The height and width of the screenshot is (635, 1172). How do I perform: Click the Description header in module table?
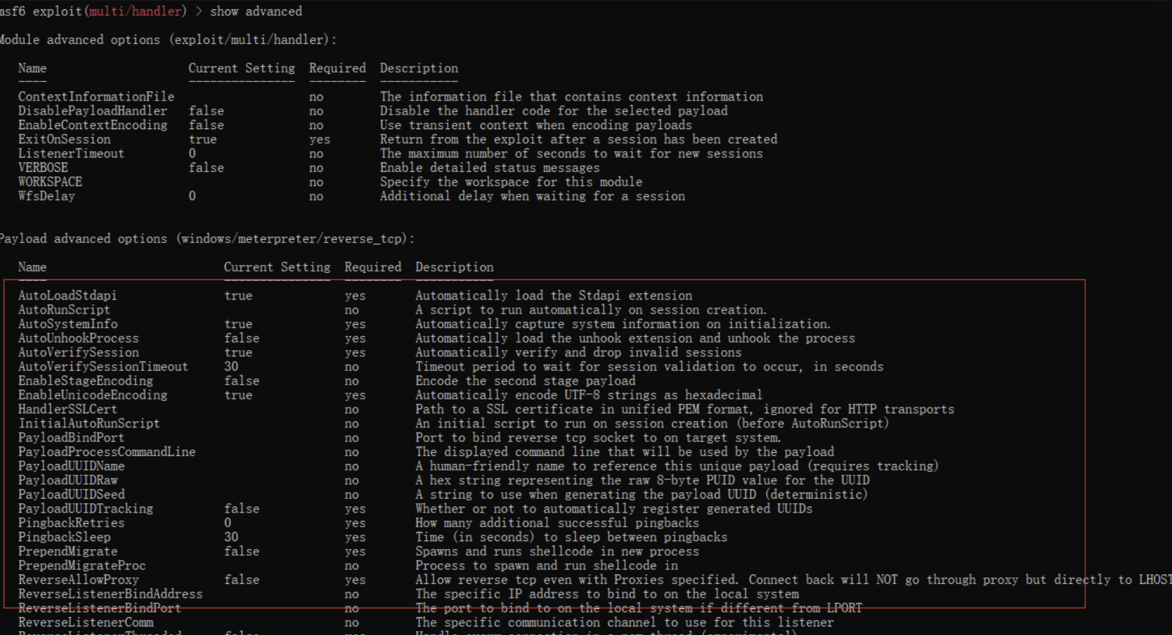point(419,68)
